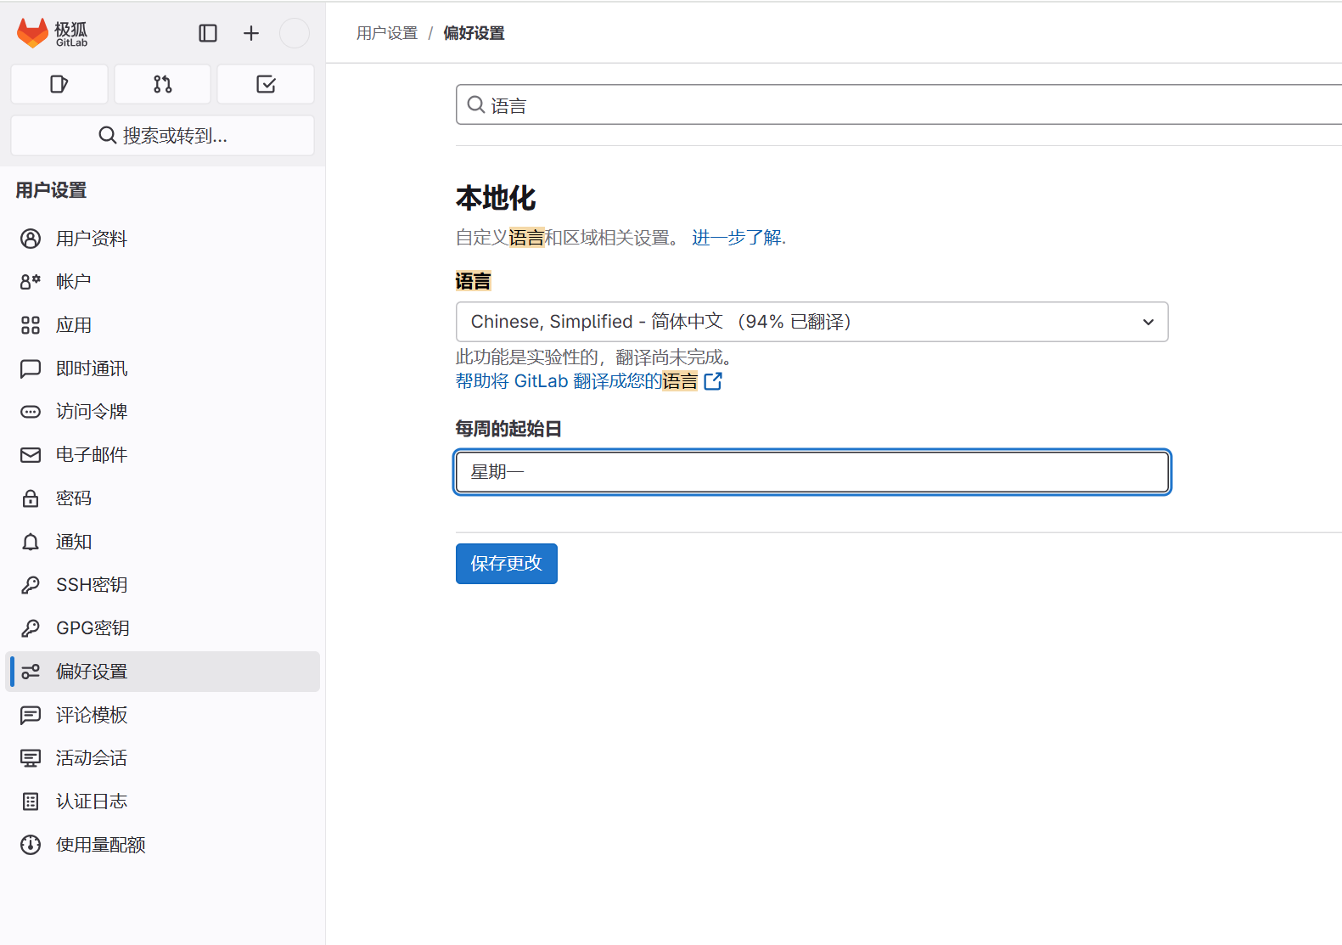
Task: Open 帐户 in the sidebar
Action: click(x=163, y=282)
